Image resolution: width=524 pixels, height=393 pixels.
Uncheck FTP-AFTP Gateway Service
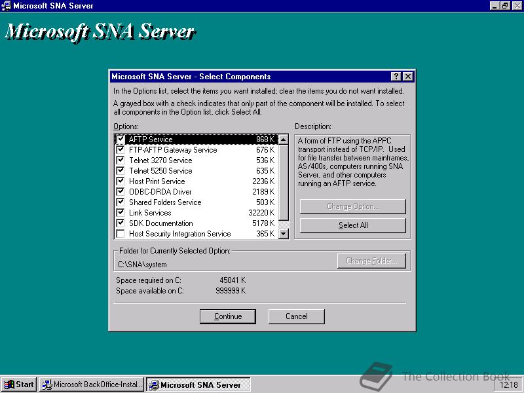121,149
